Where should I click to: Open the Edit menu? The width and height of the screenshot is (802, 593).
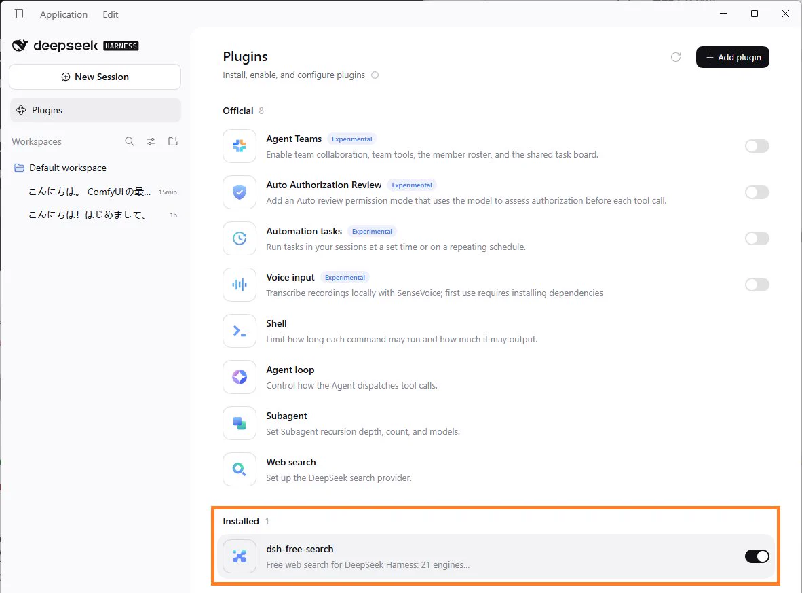(x=111, y=14)
